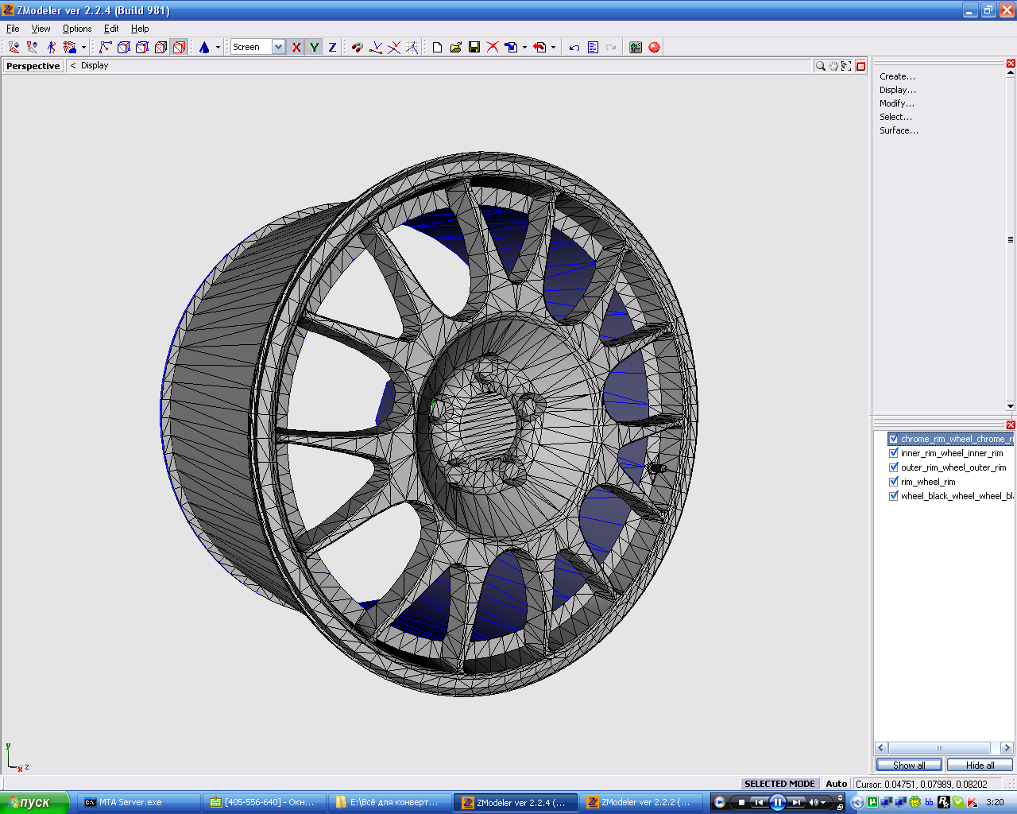Click the Undo arrow icon
Image resolution: width=1017 pixels, height=814 pixels.
[574, 48]
